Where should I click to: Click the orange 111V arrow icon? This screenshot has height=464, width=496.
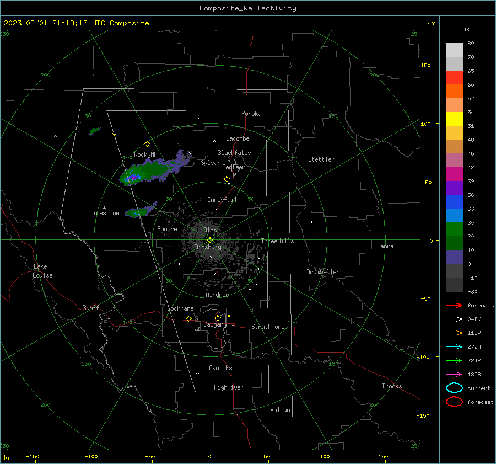[x=454, y=333]
